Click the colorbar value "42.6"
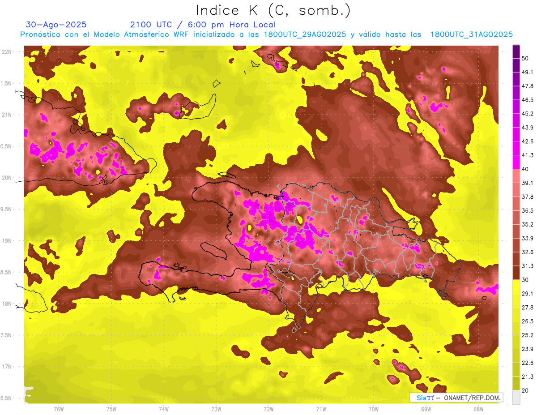 pos(528,141)
